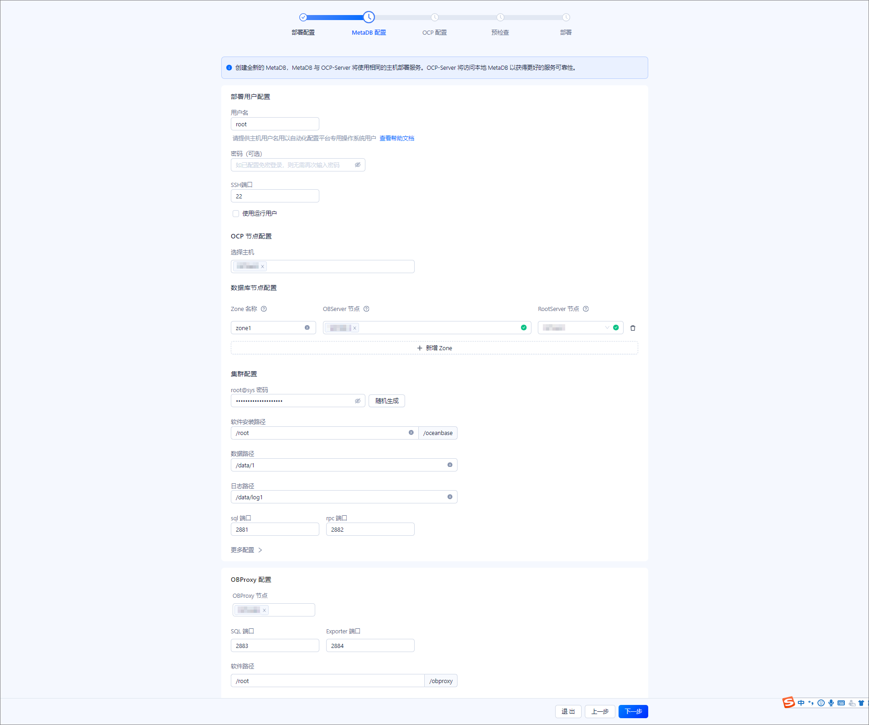Open the 选择主机 host selector
The width and height of the screenshot is (869, 725).
pyautogui.click(x=323, y=266)
